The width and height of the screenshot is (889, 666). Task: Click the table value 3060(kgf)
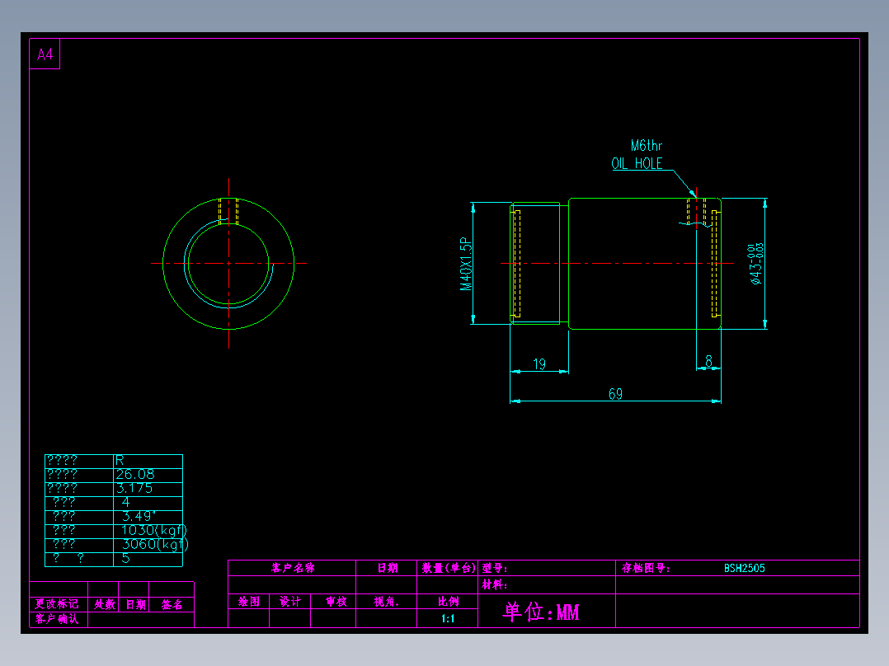click(x=155, y=544)
